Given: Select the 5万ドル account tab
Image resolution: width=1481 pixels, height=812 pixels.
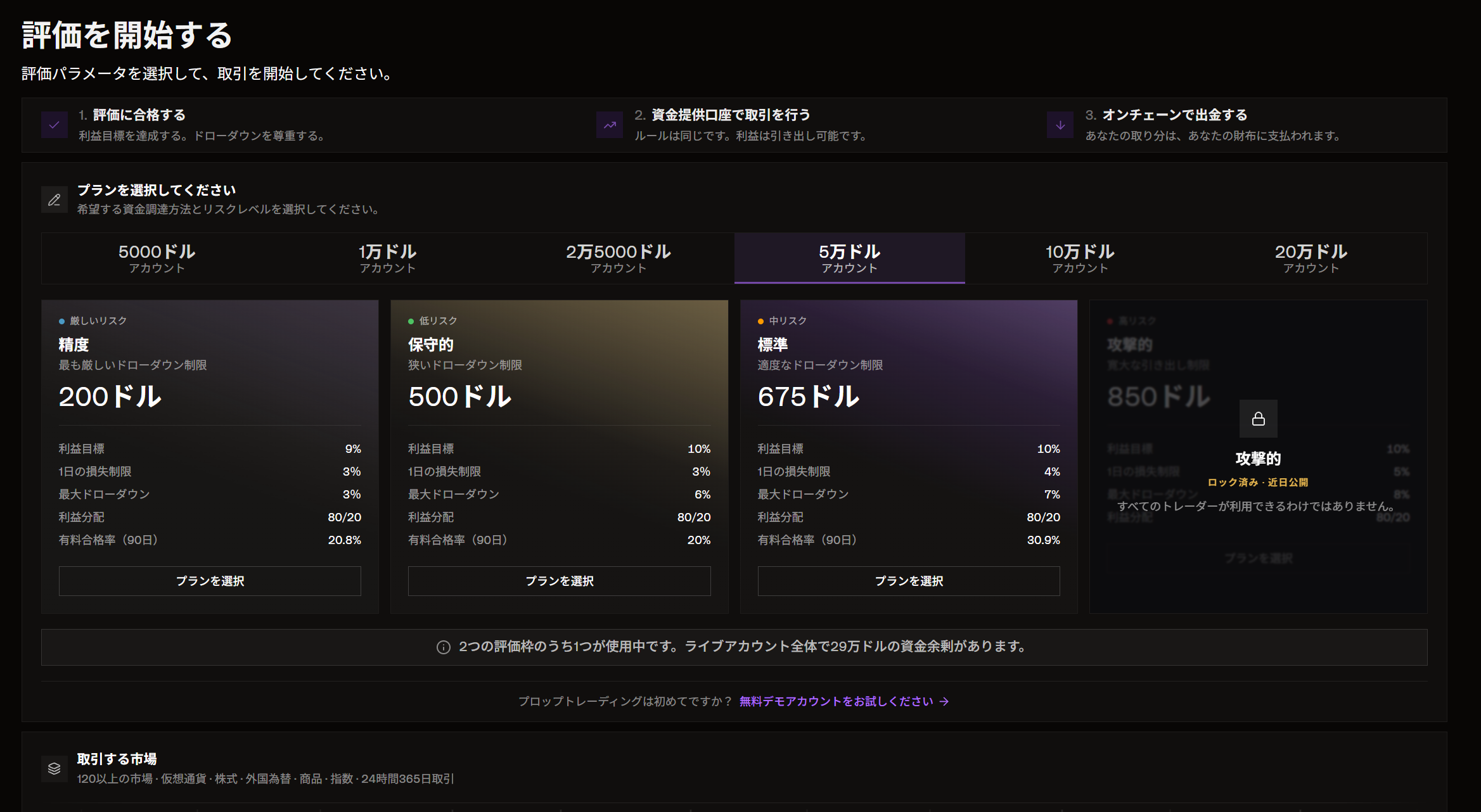Looking at the screenshot, I should click(x=850, y=258).
